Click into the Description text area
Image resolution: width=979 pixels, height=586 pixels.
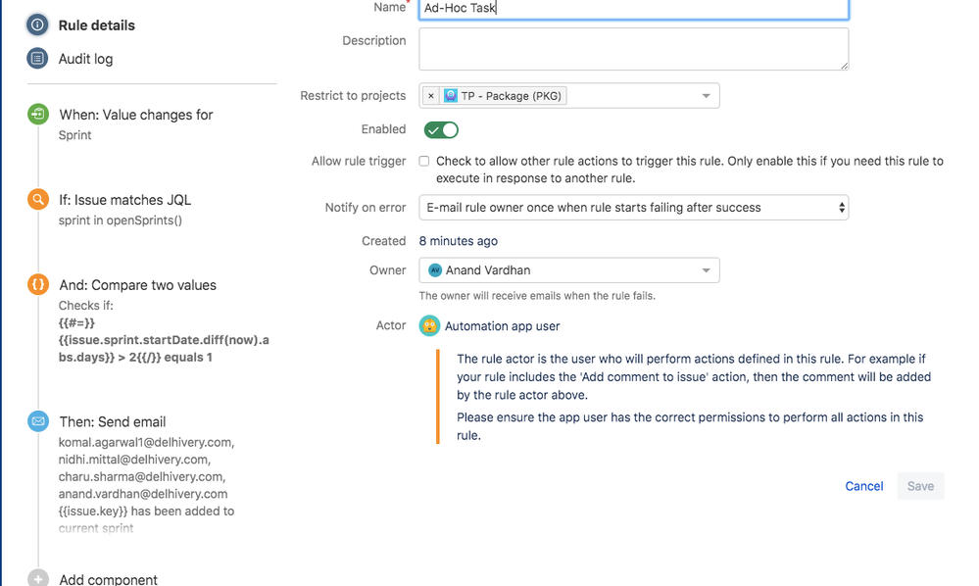tap(633, 49)
